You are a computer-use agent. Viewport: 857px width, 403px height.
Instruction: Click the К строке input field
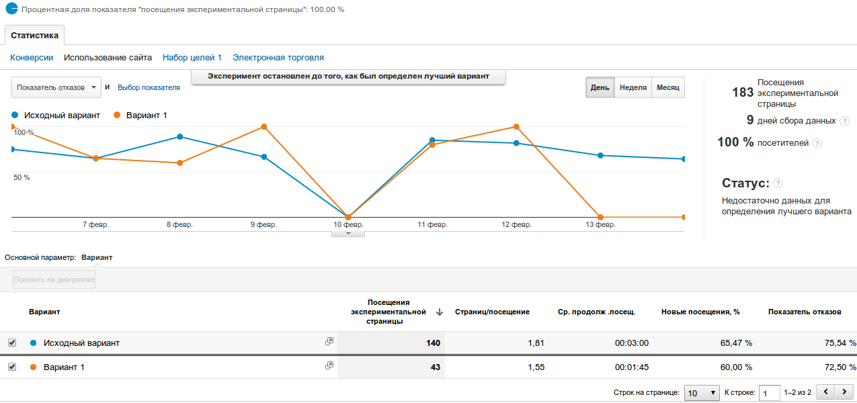[x=769, y=392]
